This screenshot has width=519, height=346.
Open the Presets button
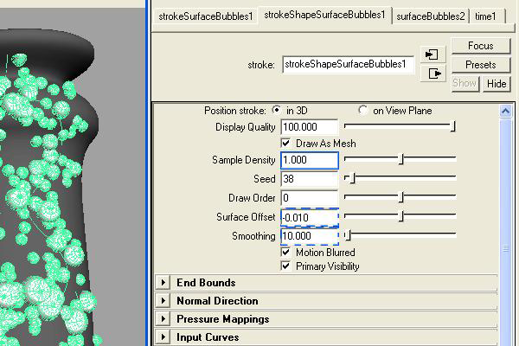point(481,65)
